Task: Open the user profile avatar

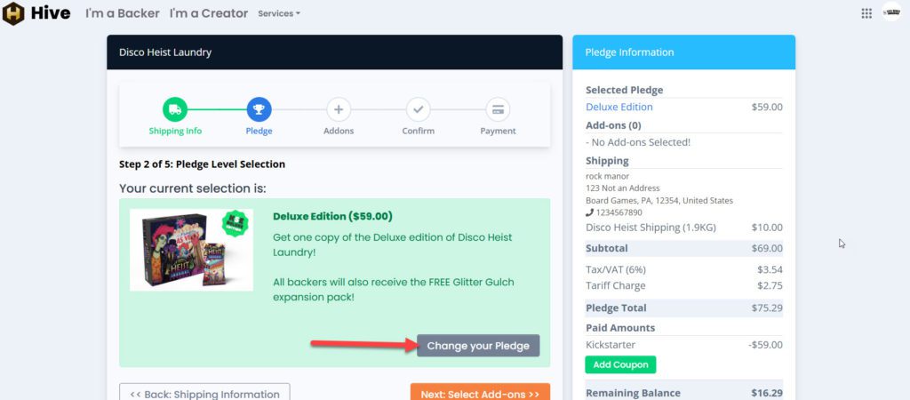Action: coord(891,13)
